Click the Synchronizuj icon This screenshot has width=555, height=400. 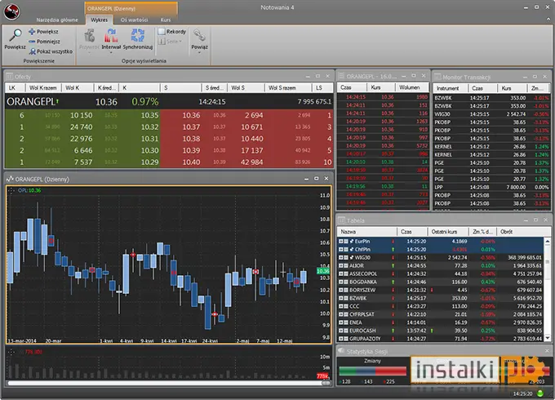[x=138, y=39]
